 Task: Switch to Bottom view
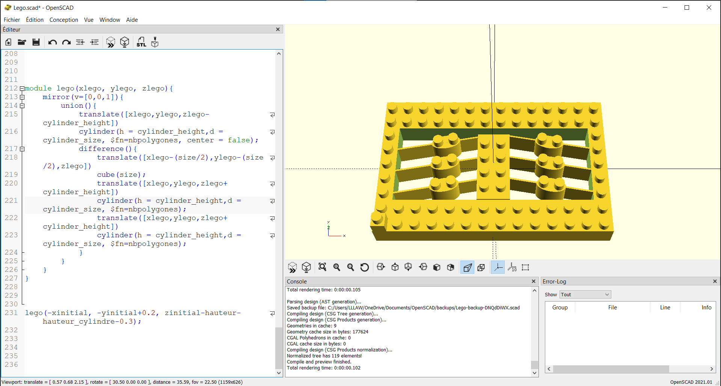(x=409, y=267)
